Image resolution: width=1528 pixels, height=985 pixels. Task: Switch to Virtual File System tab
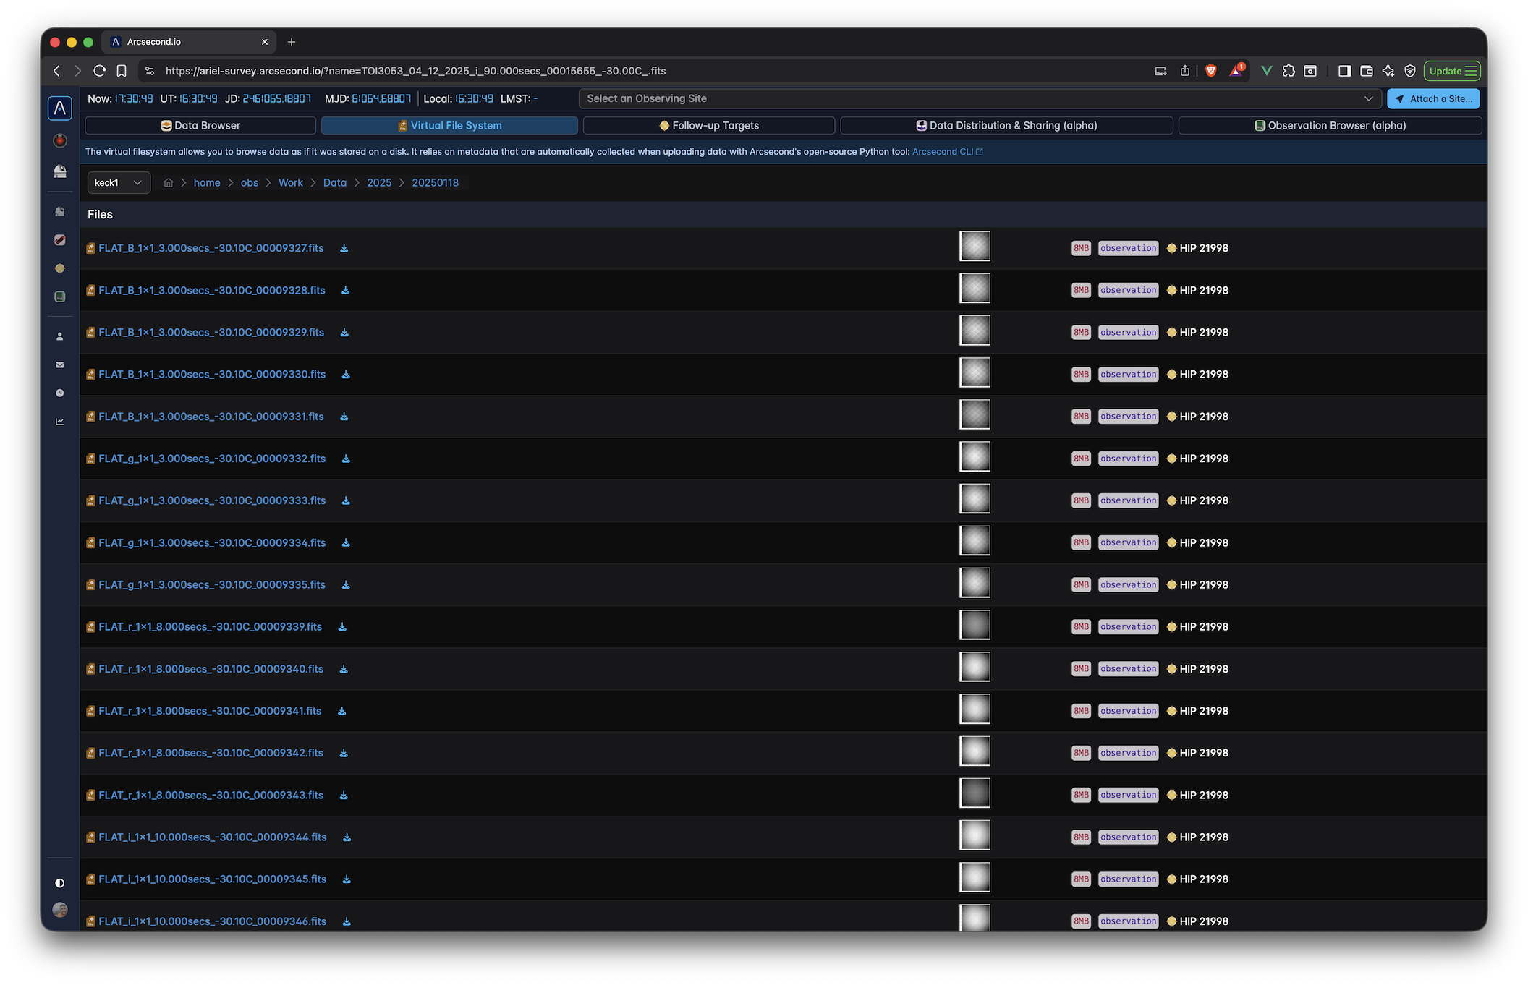449,126
